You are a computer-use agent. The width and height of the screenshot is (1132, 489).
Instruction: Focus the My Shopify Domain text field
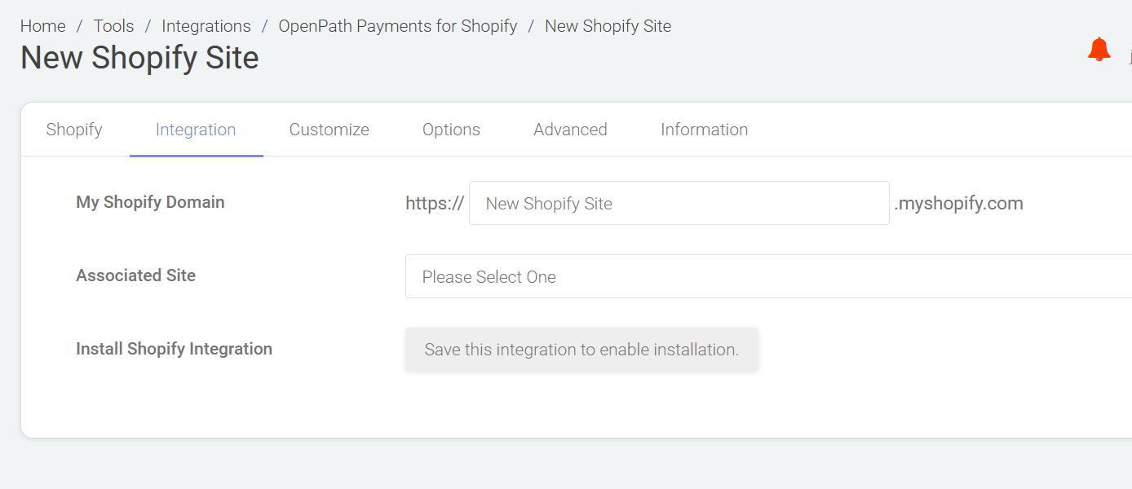click(x=679, y=203)
